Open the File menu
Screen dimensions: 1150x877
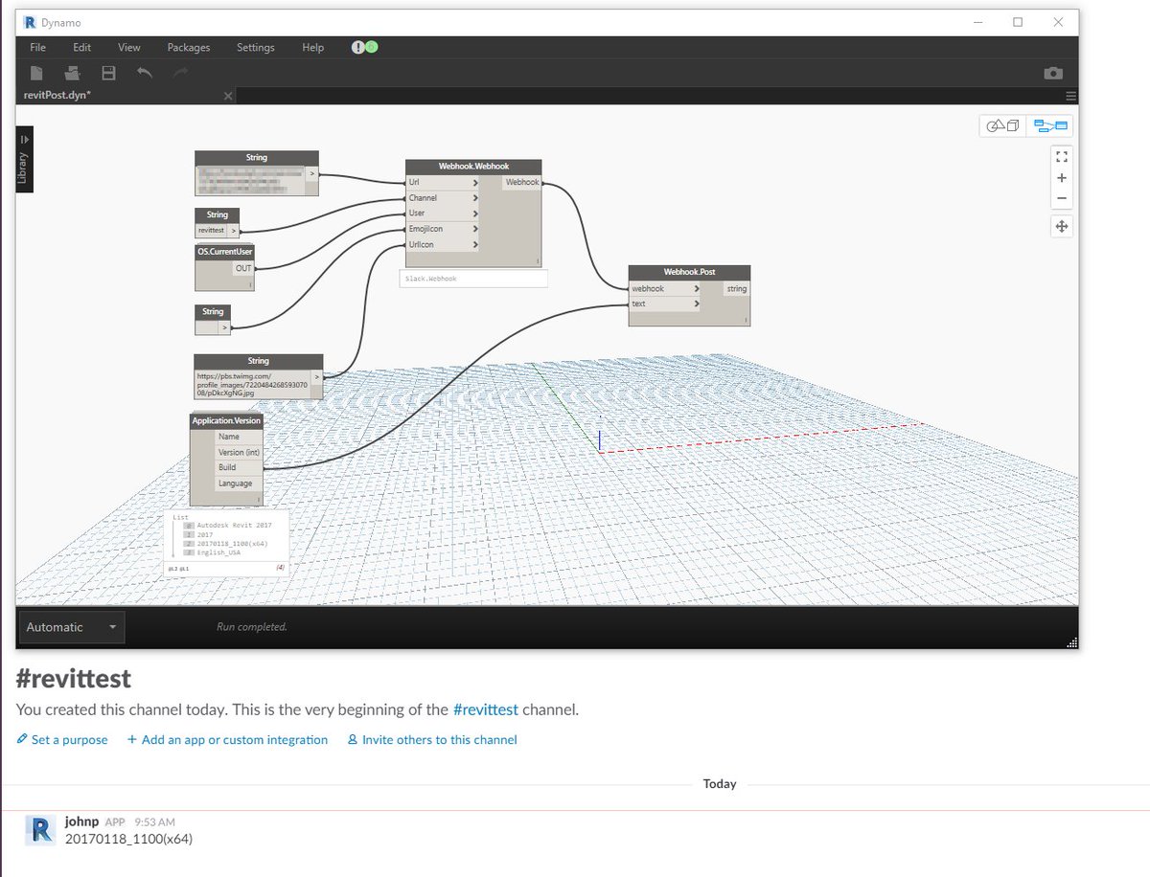click(x=37, y=47)
